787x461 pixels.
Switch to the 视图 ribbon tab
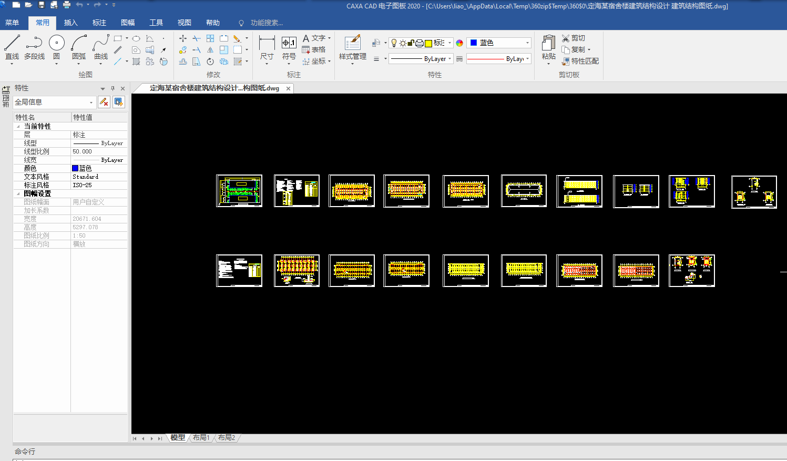click(x=185, y=23)
